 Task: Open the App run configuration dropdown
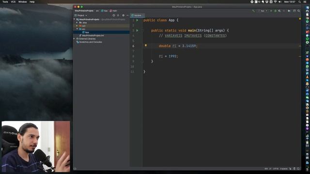[x=263, y=11]
